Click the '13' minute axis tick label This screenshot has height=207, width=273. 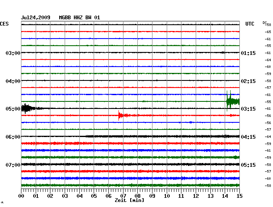click(210, 196)
